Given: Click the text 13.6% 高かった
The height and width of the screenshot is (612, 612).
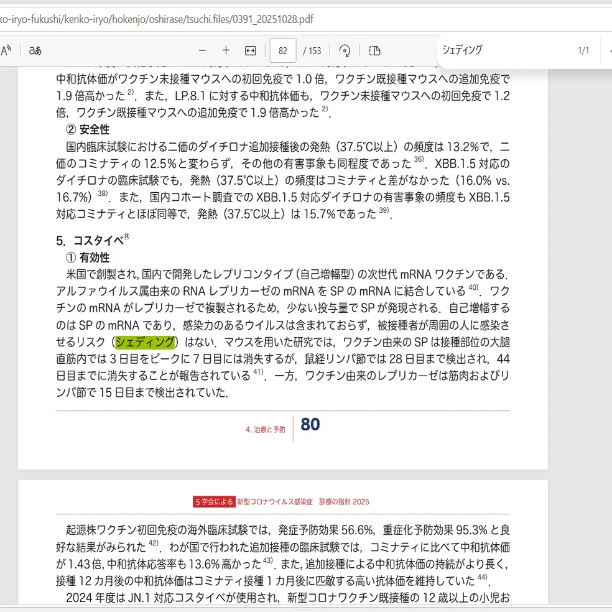Looking at the screenshot, I should click(225, 563).
